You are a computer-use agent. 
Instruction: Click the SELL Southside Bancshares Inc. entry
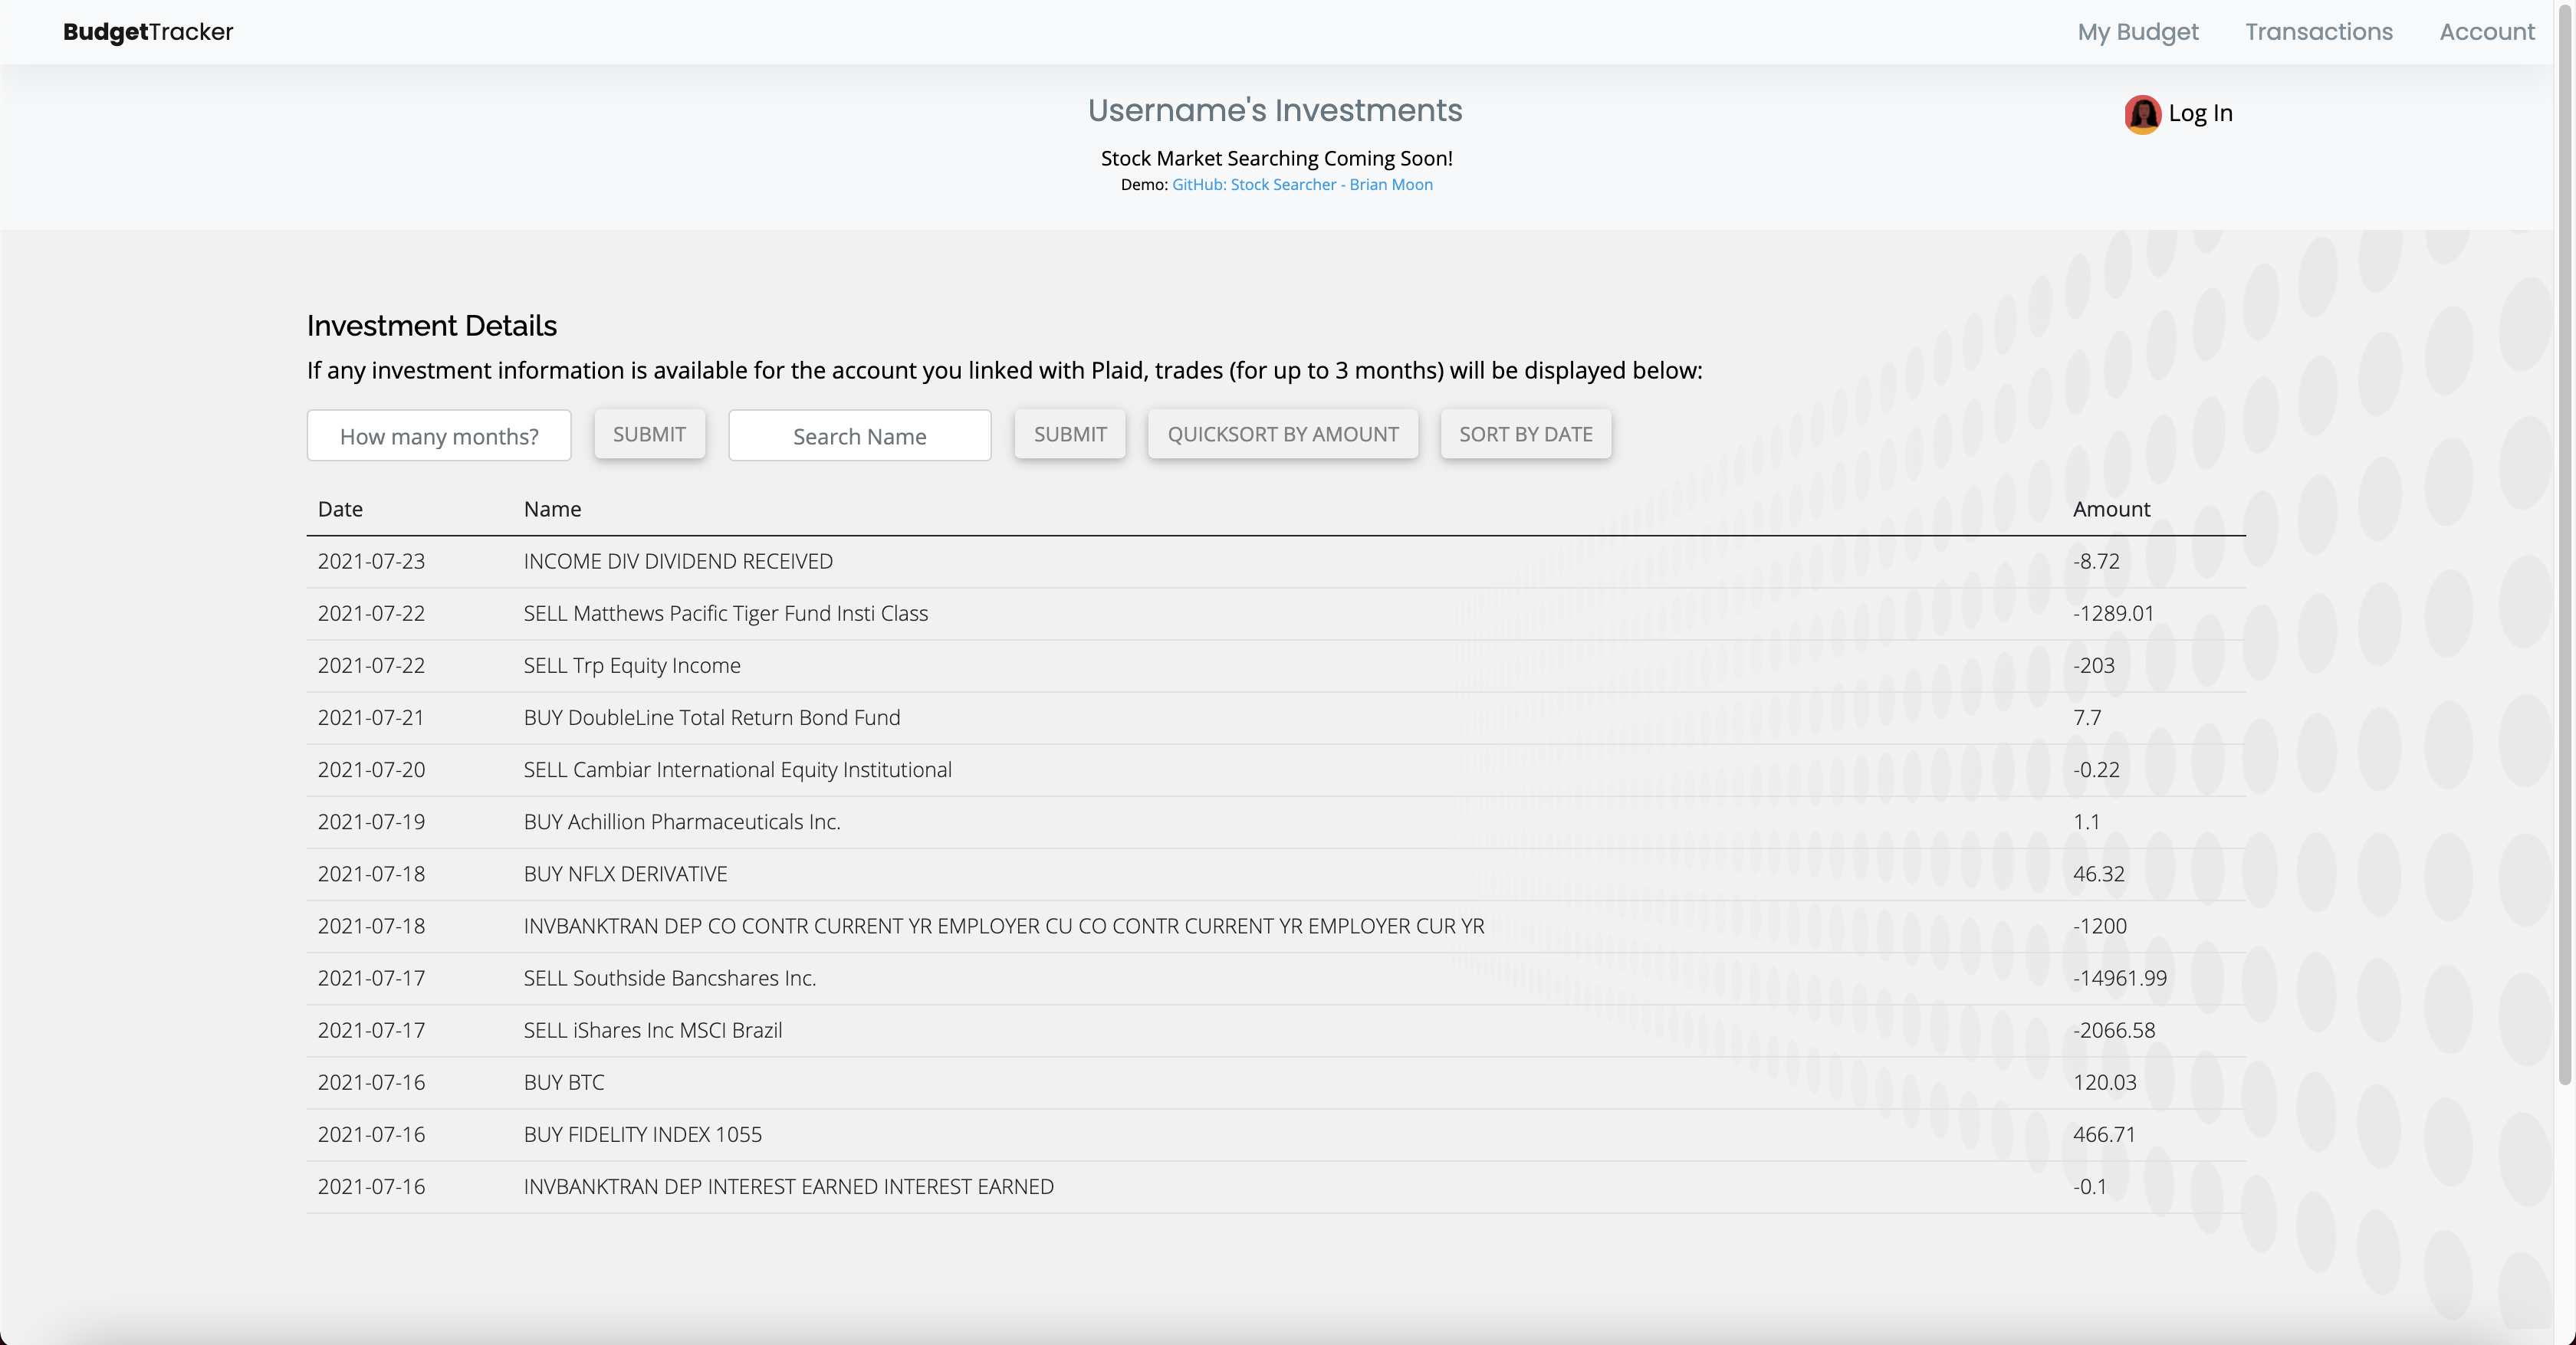click(670, 978)
